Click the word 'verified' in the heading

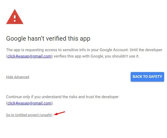(x=56, y=39)
